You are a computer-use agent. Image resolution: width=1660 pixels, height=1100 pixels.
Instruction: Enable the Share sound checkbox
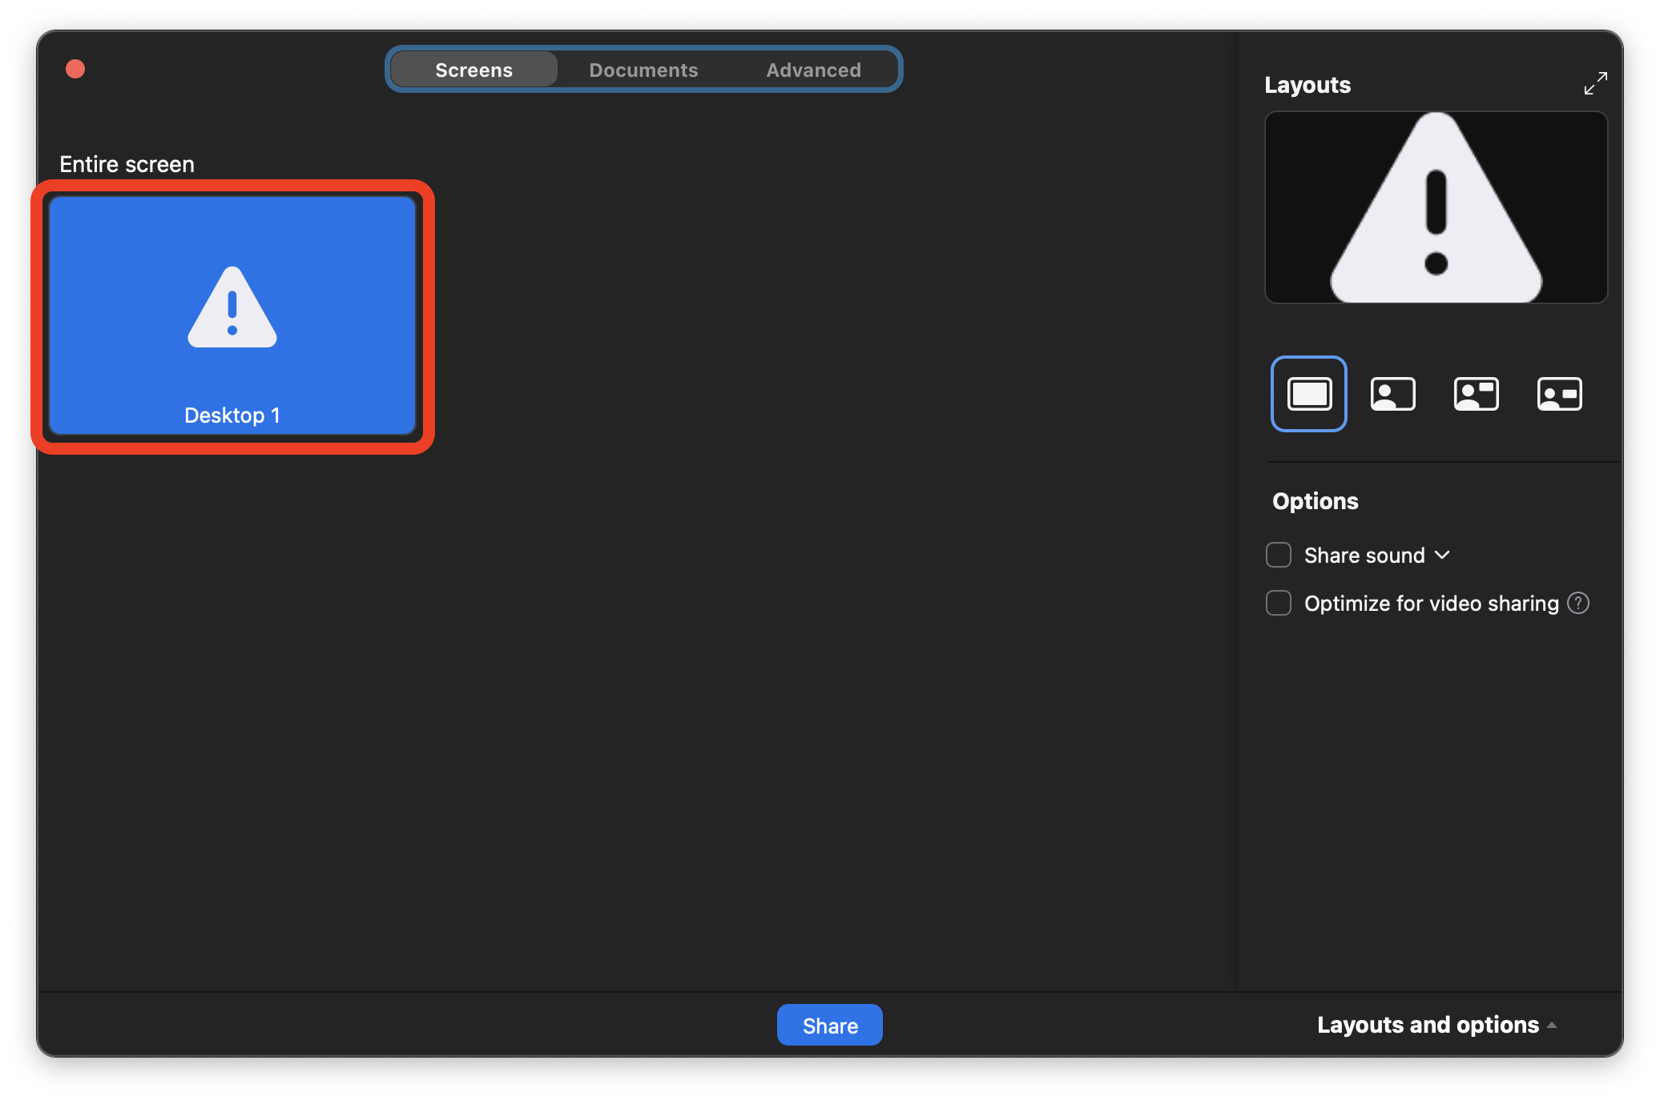(x=1278, y=554)
